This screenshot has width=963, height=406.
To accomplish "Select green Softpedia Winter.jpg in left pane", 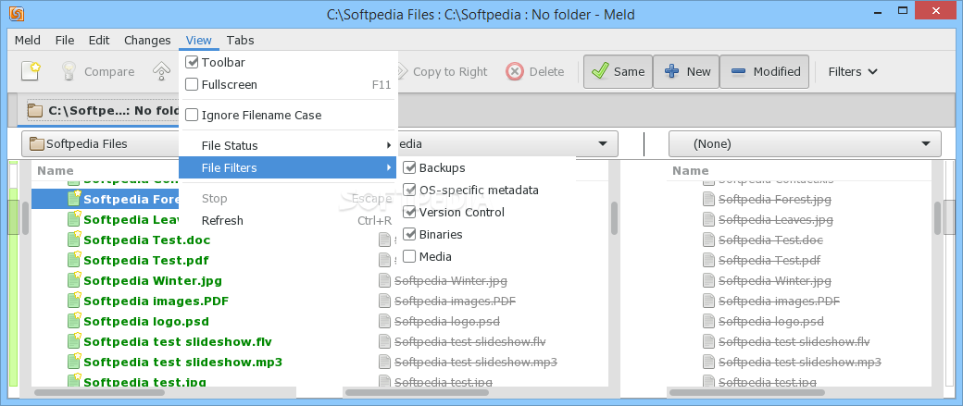I will tap(152, 280).
